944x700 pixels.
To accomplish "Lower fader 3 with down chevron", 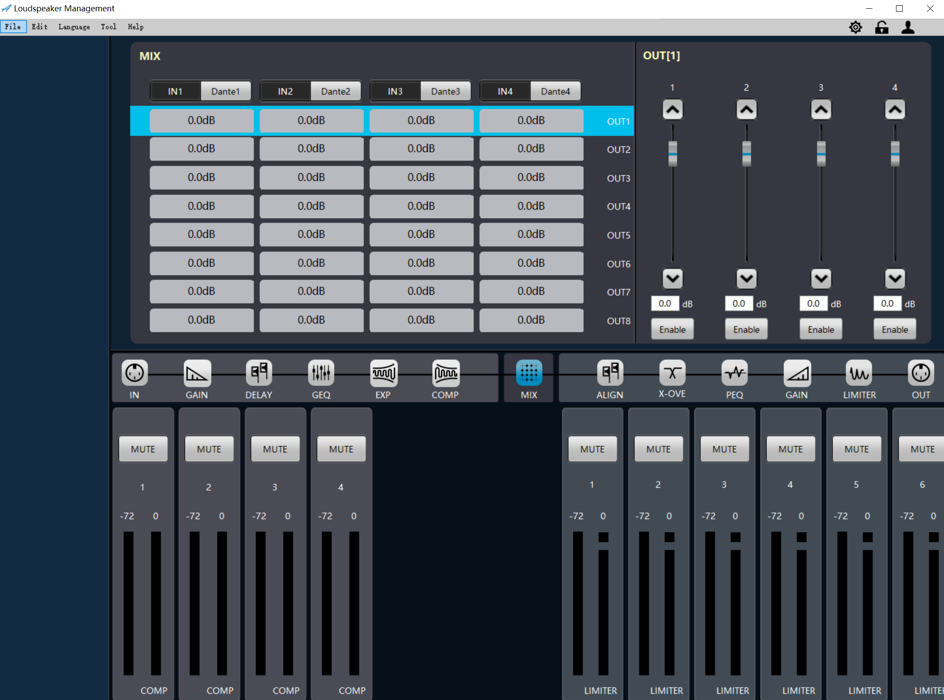I will [x=821, y=278].
